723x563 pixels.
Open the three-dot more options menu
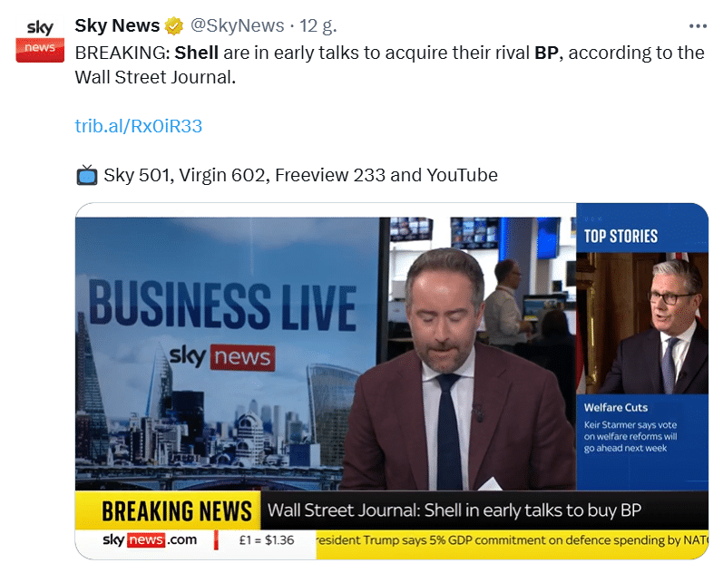click(x=698, y=26)
